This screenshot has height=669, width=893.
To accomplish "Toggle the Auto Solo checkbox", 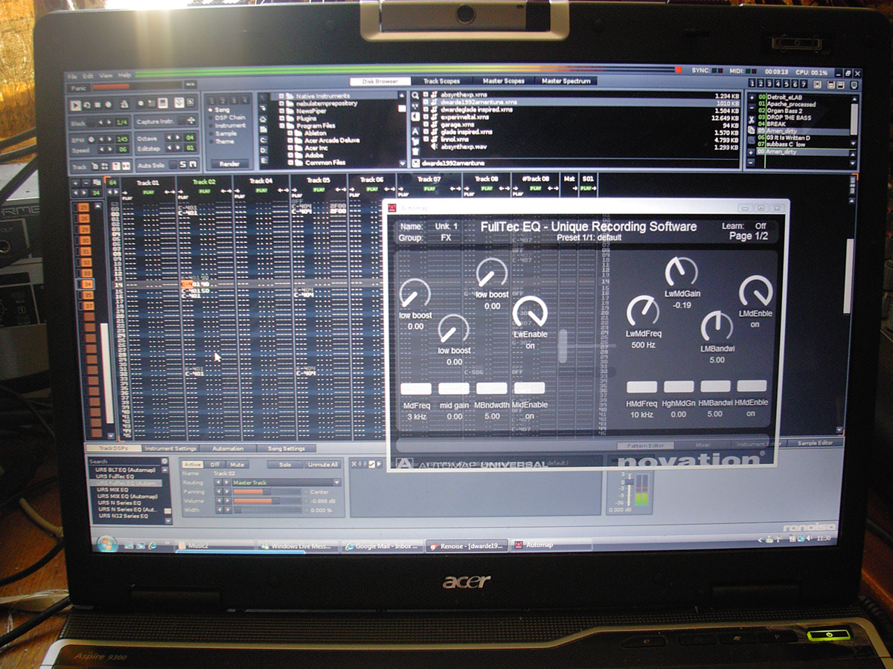I will click(x=173, y=165).
